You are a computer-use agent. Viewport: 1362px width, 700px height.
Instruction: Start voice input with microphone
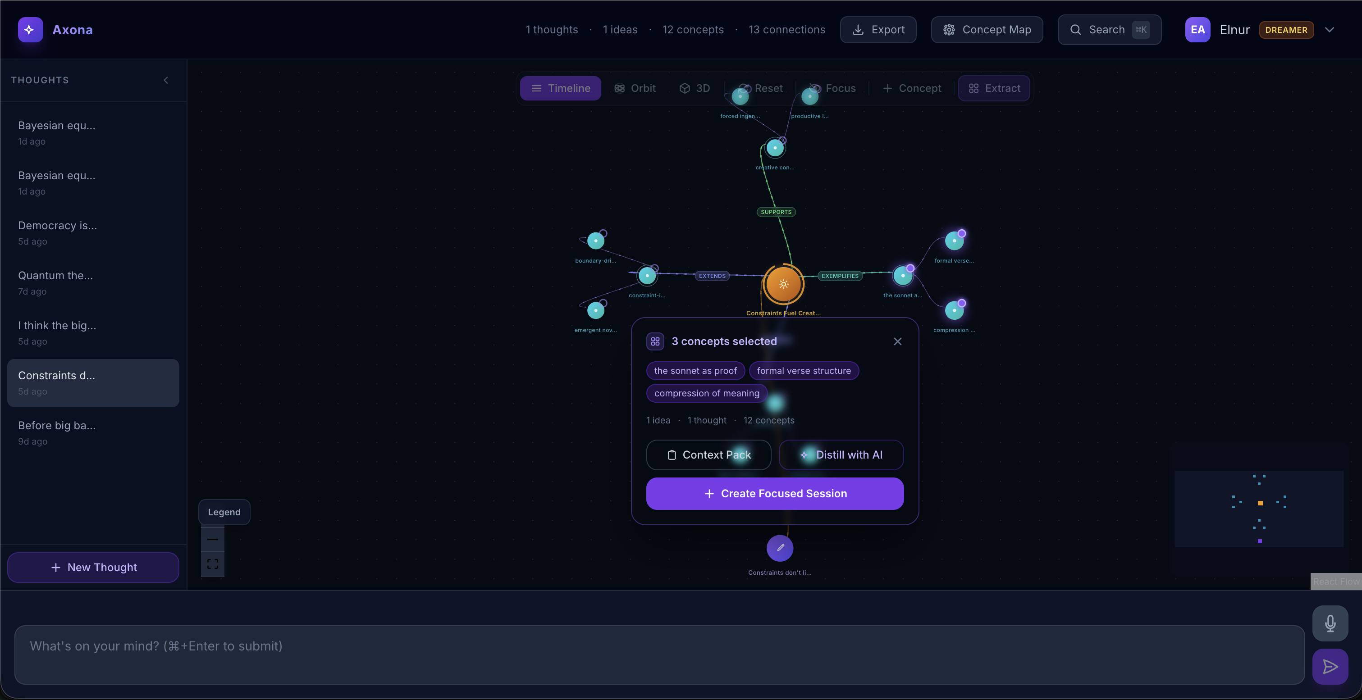(x=1330, y=623)
